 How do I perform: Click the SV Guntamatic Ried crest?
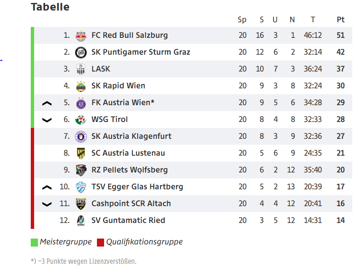(x=80, y=220)
